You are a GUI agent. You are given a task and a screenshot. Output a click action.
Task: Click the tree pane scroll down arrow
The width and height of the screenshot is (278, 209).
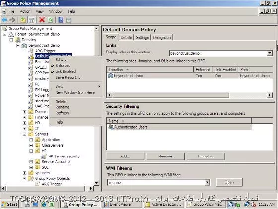96,183
